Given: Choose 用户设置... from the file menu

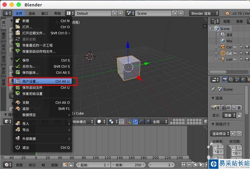Looking at the screenshot, I should 43,81.
